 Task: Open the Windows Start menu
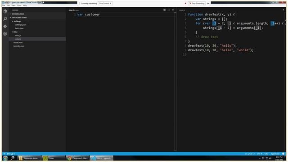[5, 158]
